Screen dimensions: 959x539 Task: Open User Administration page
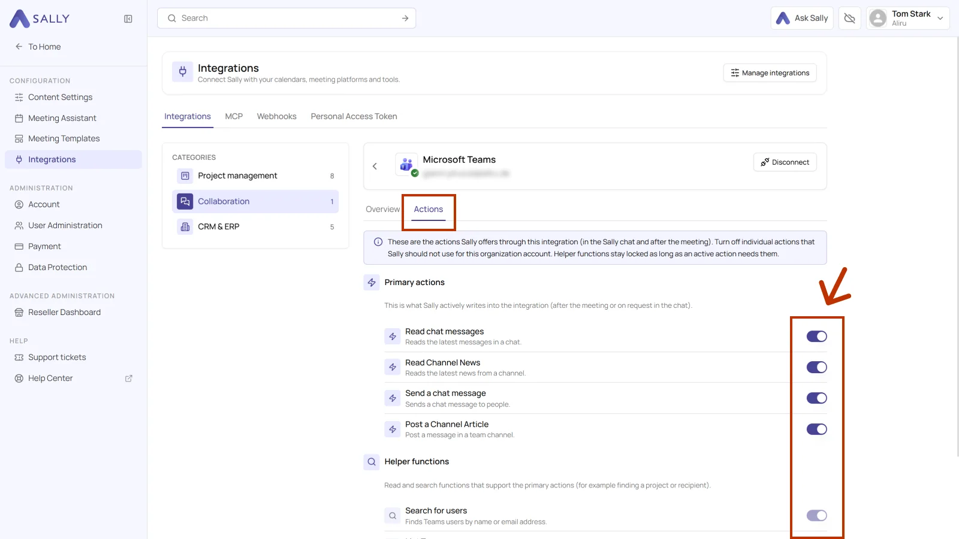pyautogui.click(x=73, y=225)
